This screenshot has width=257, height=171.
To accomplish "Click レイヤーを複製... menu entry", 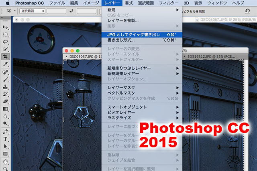I will (123, 20).
